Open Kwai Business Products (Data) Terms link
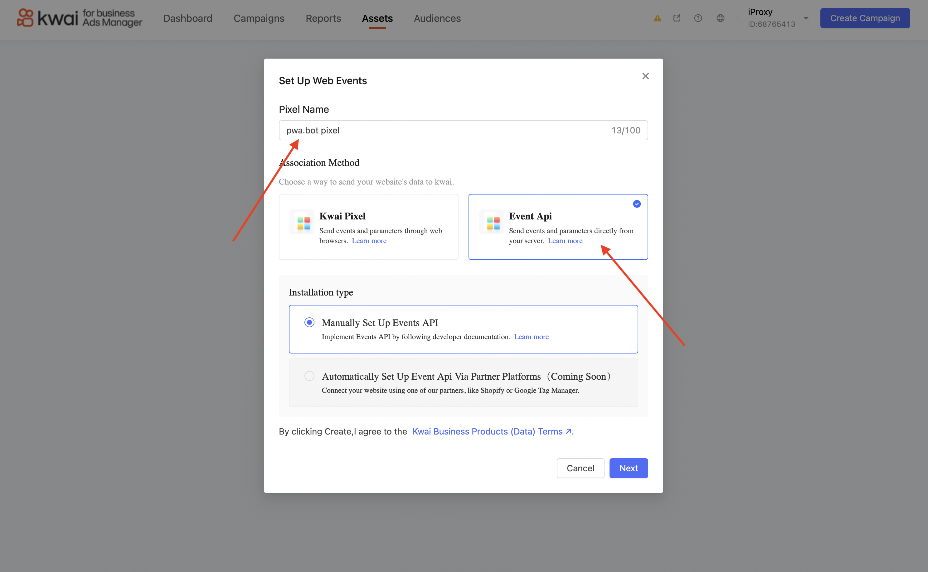 [491, 432]
